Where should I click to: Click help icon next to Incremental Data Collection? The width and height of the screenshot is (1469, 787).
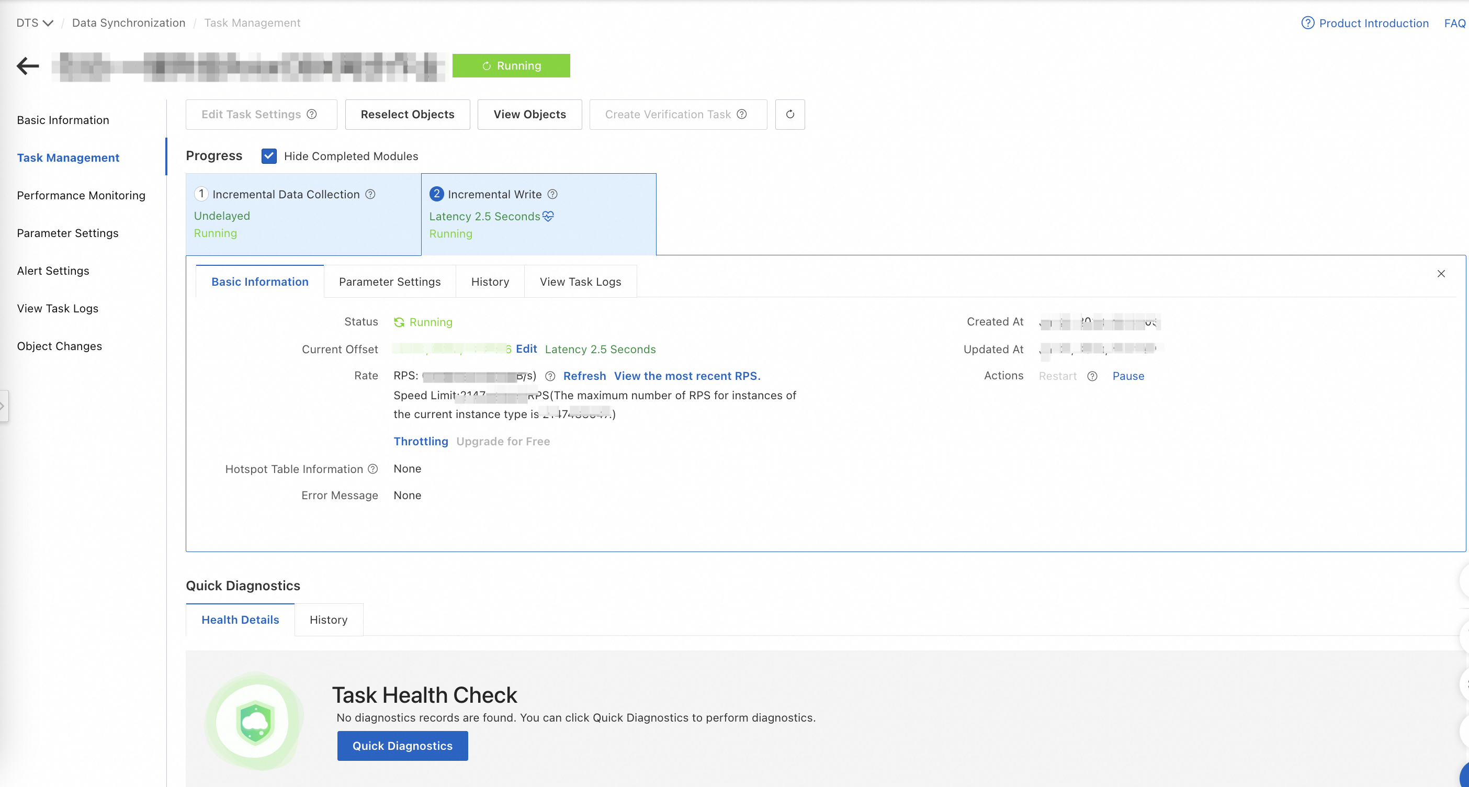(x=370, y=195)
